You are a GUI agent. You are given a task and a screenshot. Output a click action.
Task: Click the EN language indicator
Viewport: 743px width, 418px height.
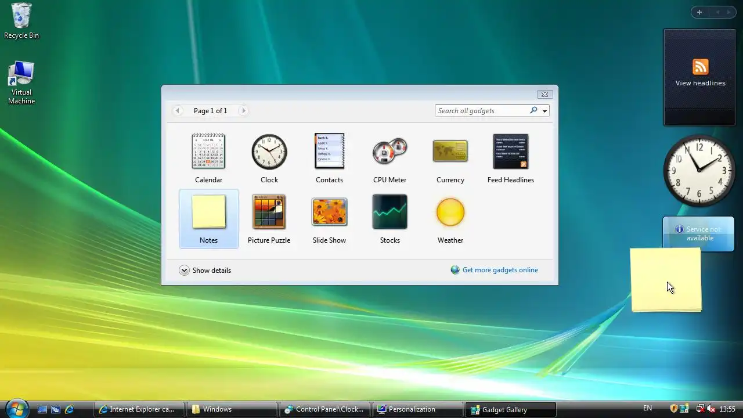click(648, 409)
